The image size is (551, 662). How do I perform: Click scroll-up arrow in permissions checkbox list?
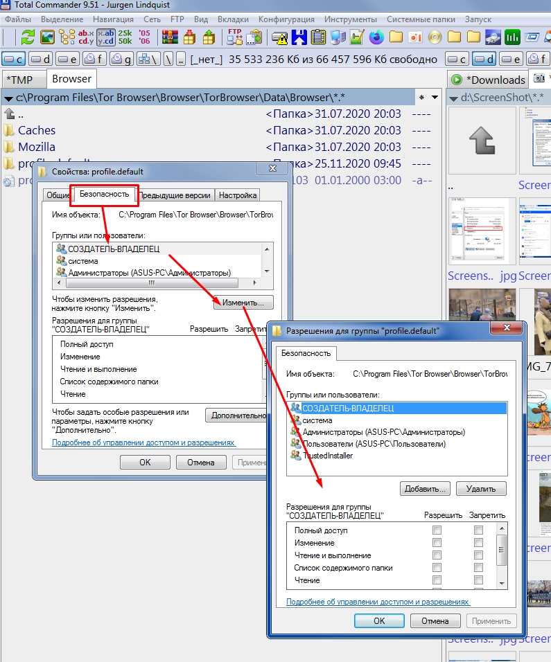click(x=502, y=528)
